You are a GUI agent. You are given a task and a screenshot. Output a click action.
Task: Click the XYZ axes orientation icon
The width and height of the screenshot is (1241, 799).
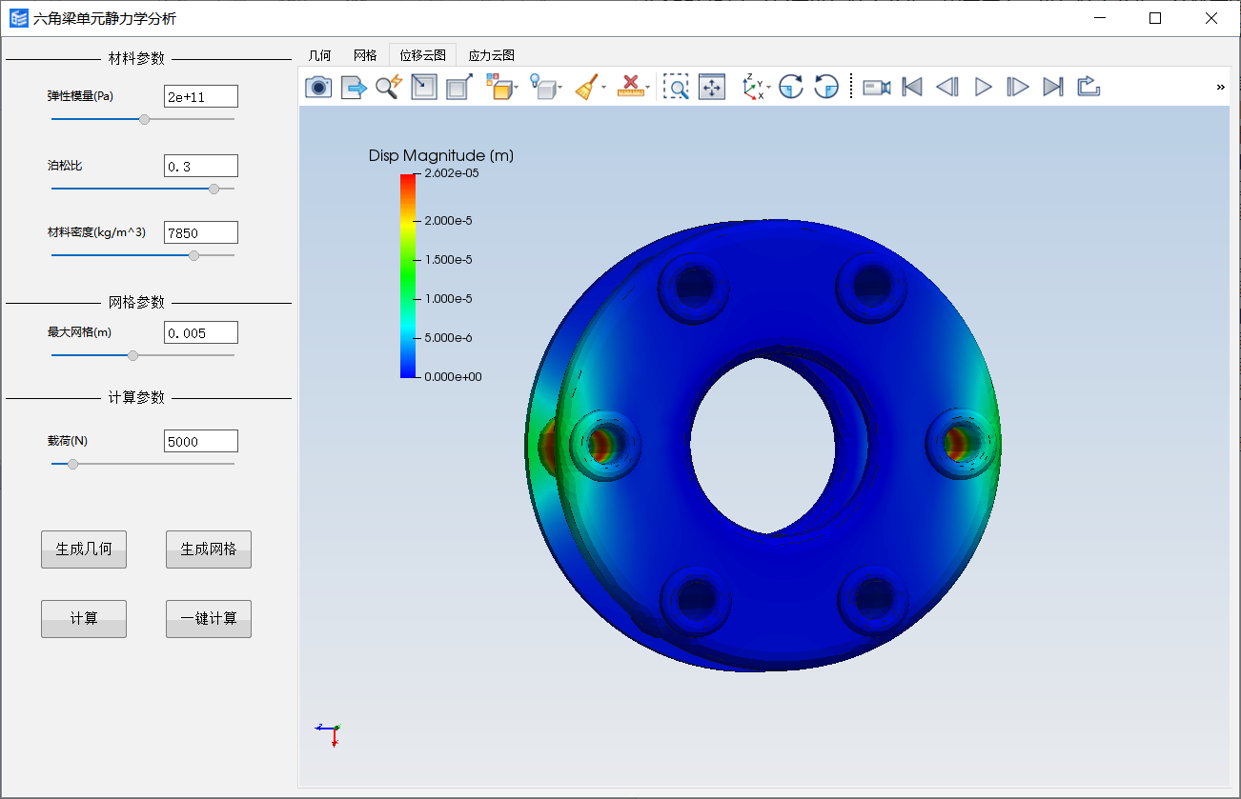coord(753,88)
